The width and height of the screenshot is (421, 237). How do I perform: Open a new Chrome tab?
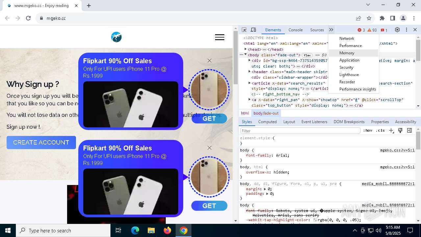coord(89,6)
